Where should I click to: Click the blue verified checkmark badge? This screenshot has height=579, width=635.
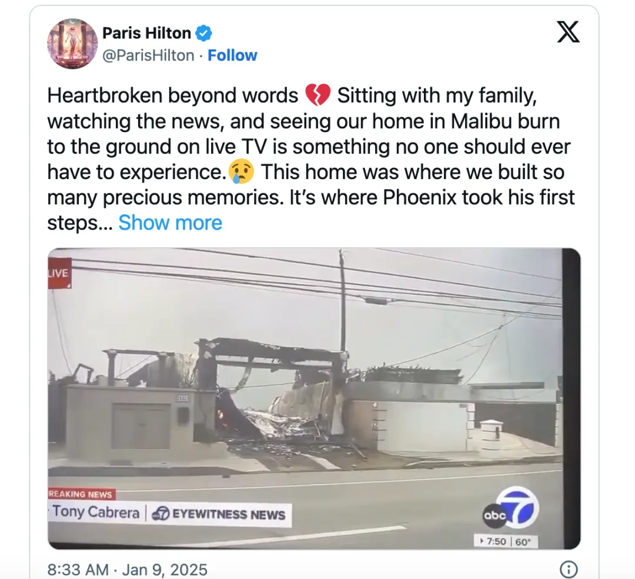tap(203, 33)
